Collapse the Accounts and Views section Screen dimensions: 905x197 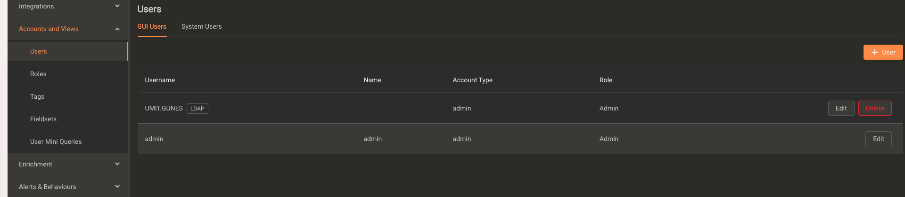[117, 29]
